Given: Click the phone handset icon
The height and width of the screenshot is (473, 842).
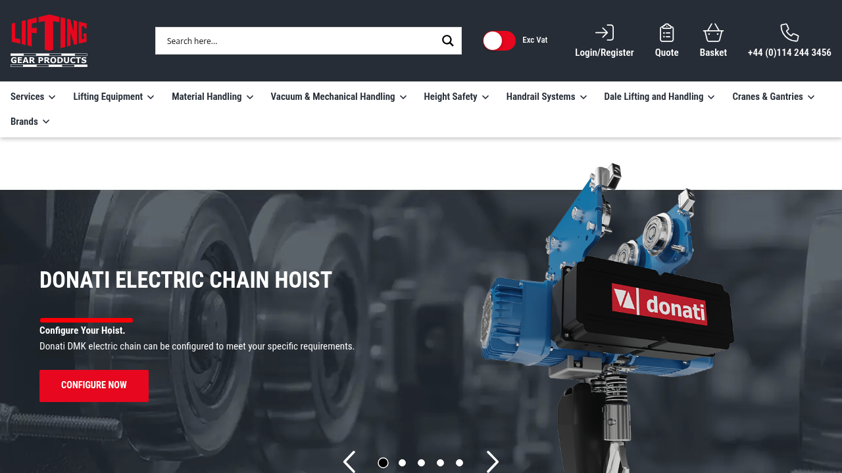Looking at the screenshot, I should [x=789, y=33].
